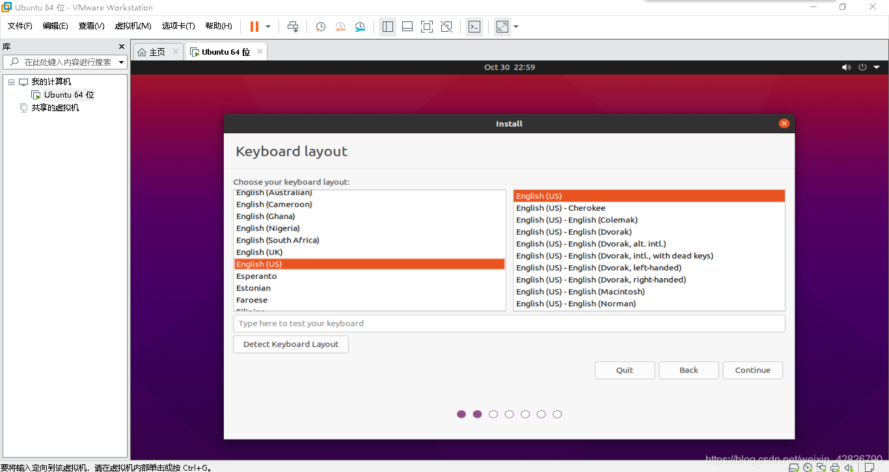This screenshot has width=889, height=472.
Task: Close the 库 library panel
Action: point(121,46)
